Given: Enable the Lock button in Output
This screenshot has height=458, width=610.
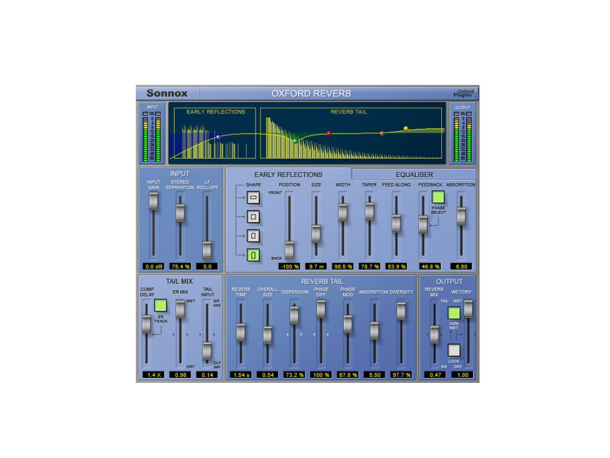Looking at the screenshot, I should pyautogui.click(x=455, y=351).
